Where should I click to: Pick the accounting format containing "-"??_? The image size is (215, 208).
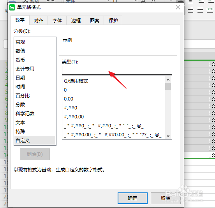(114, 135)
